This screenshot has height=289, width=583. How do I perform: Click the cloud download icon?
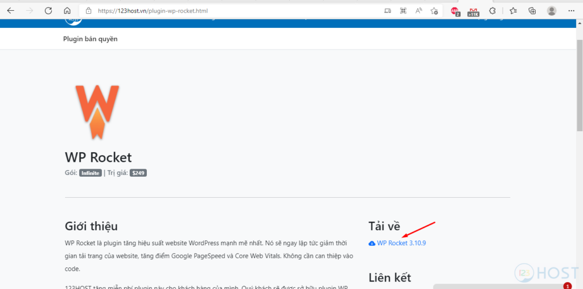(372, 243)
